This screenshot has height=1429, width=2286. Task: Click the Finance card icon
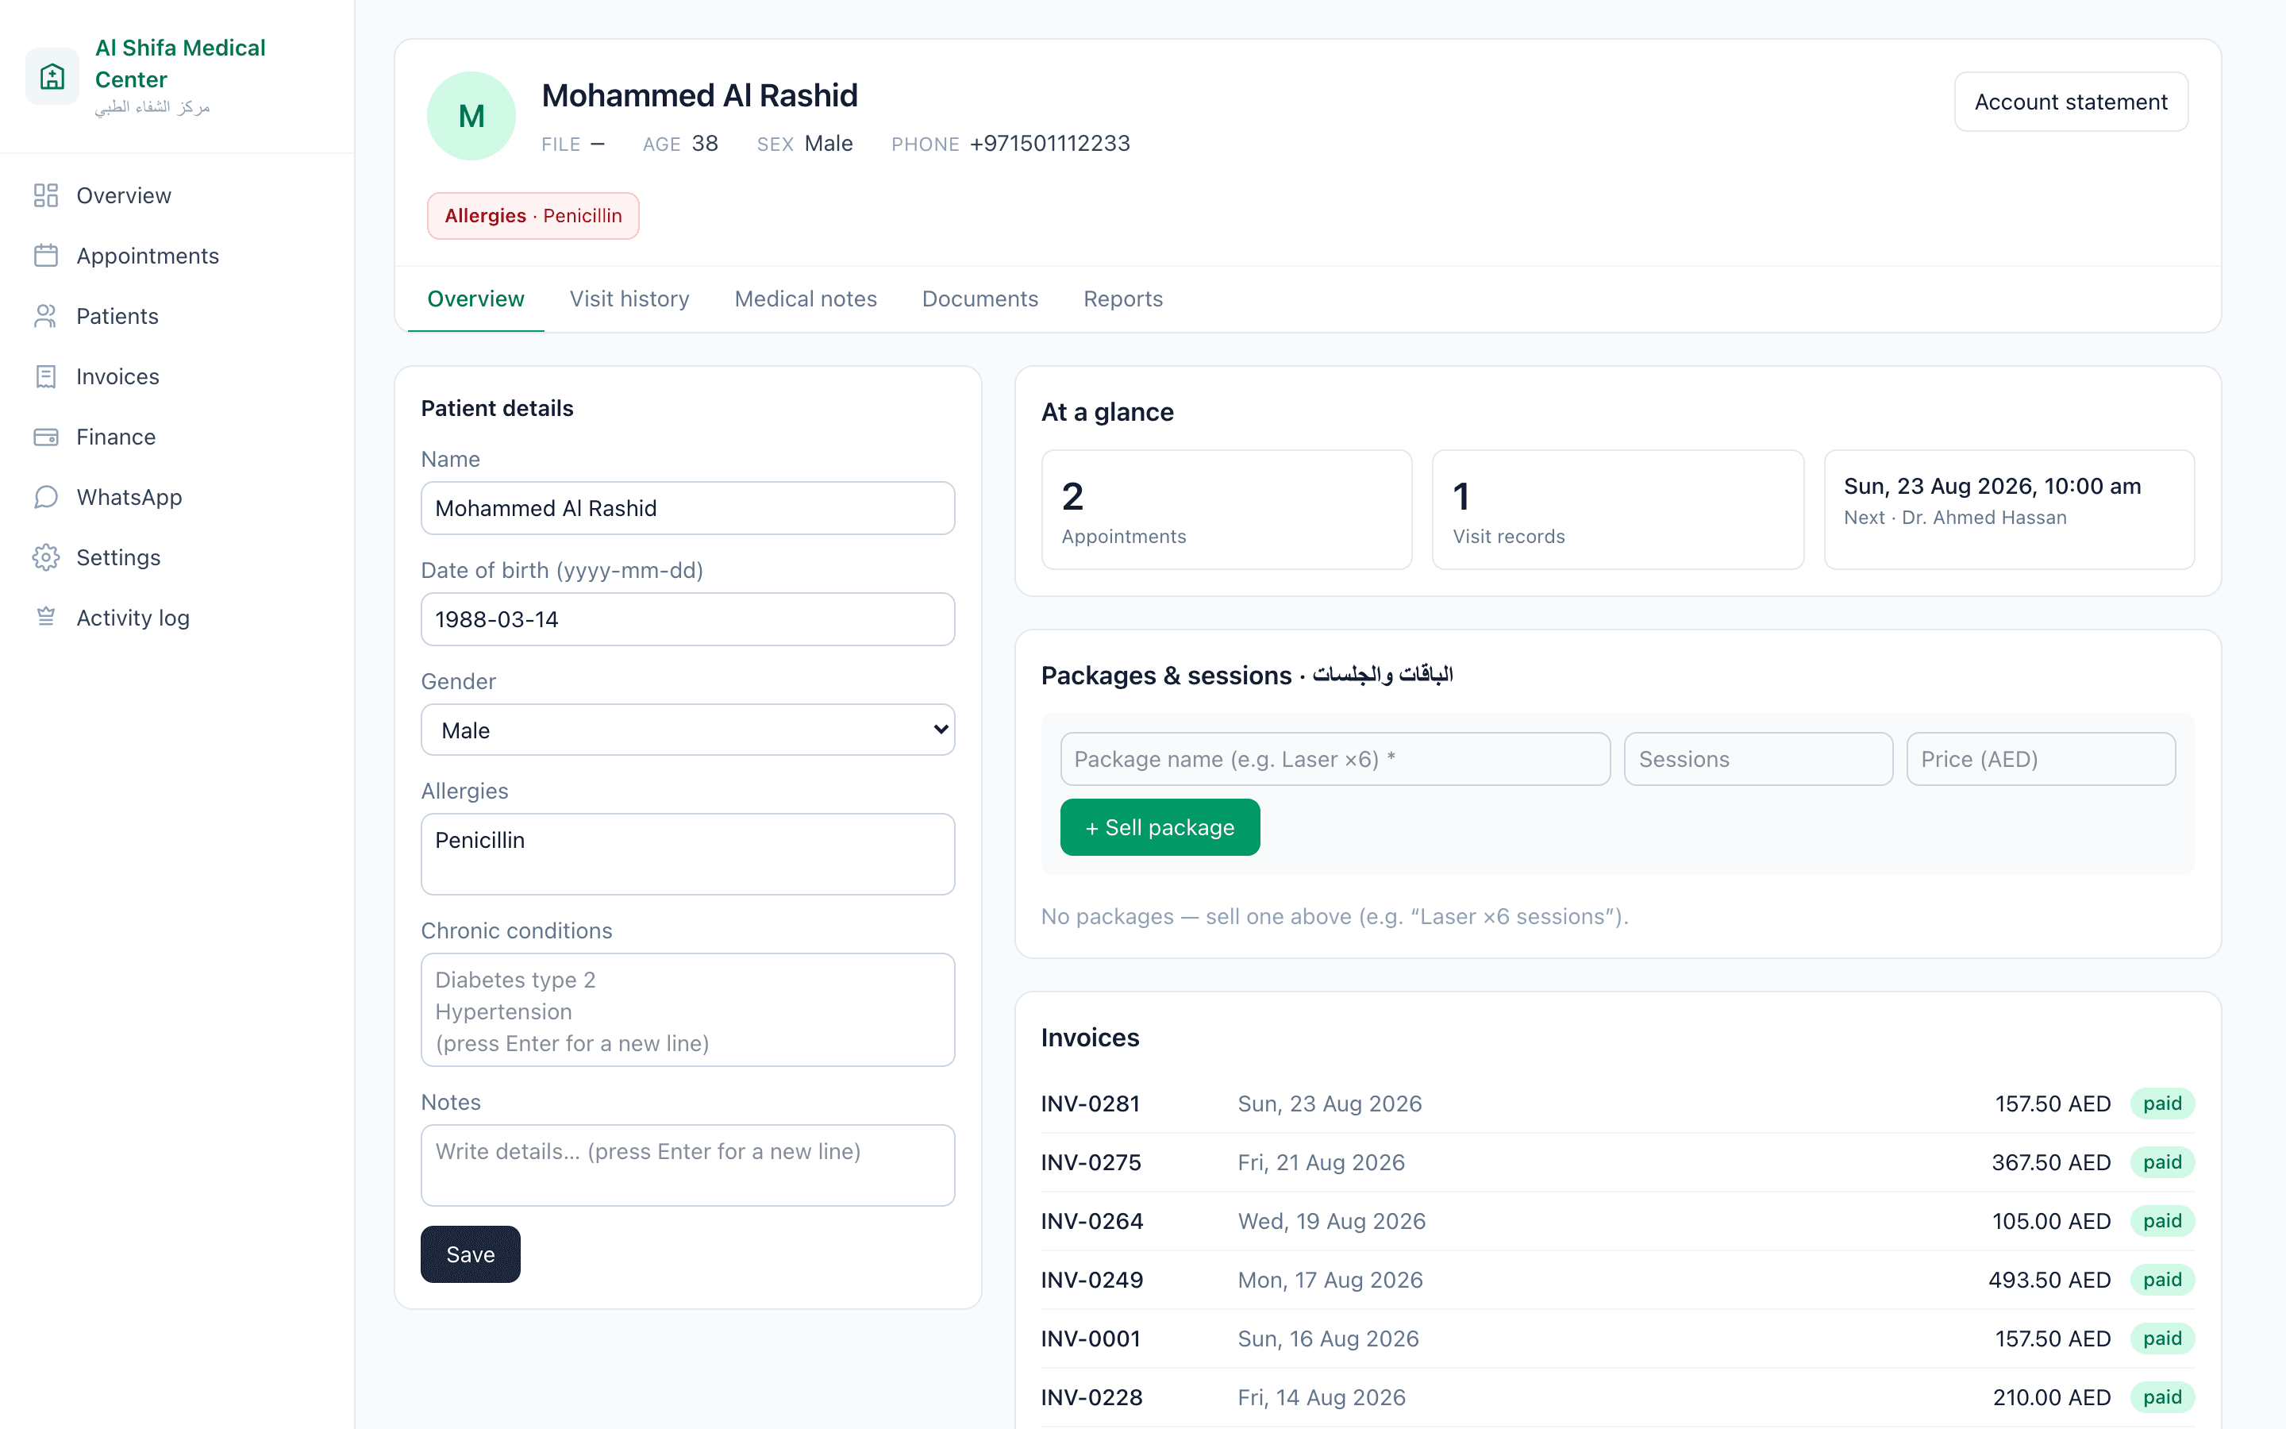(45, 437)
